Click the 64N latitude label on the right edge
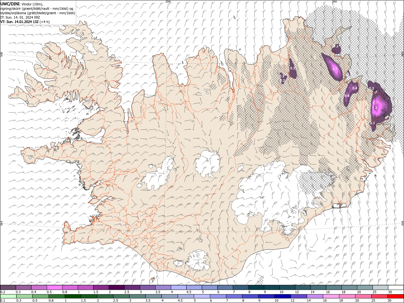The width and height of the screenshot is (404, 303). [402, 223]
